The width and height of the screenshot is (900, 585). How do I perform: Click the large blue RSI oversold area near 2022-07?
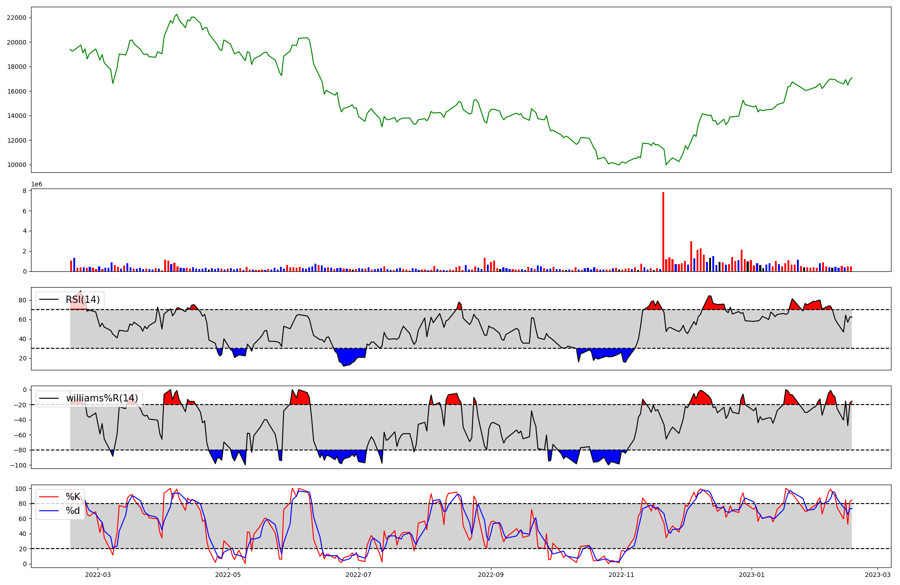click(x=351, y=355)
